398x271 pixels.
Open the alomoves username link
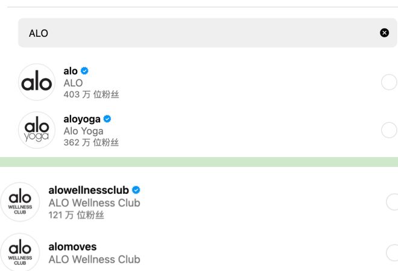point(72,247)
